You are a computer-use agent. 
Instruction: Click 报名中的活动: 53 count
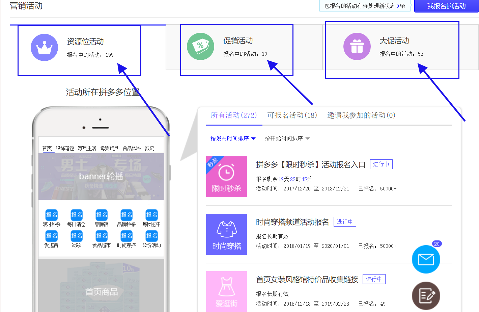[x=401, y=54]
